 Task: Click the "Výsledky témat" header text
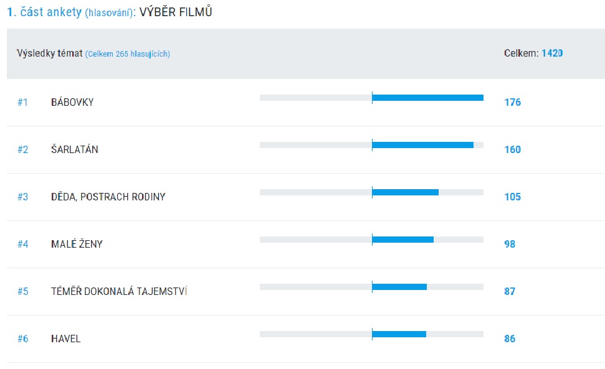50,54
